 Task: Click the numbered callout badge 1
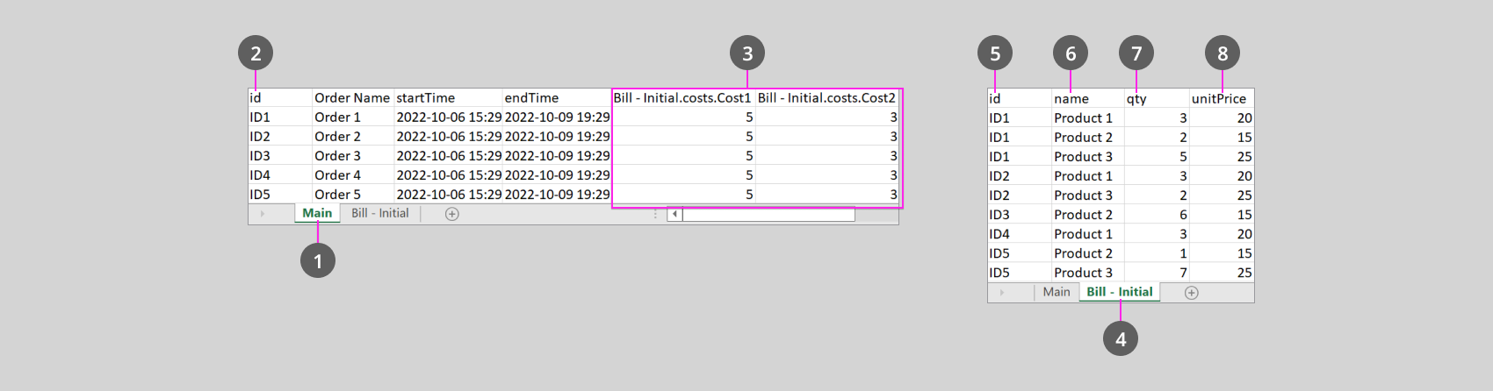coord(318,260)
